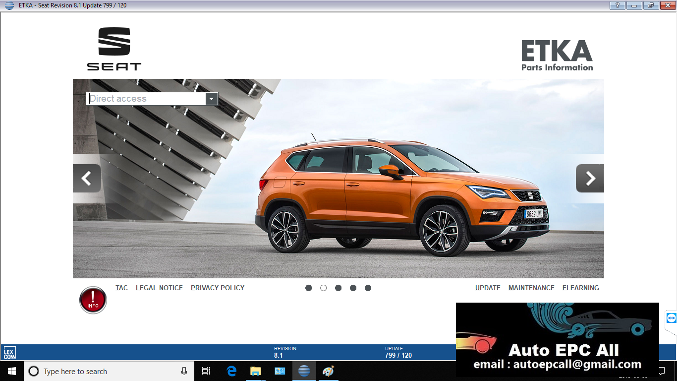Open File Explorer from the taskbar
Viewport: 677px width, 381px height.
pos(255,371)
